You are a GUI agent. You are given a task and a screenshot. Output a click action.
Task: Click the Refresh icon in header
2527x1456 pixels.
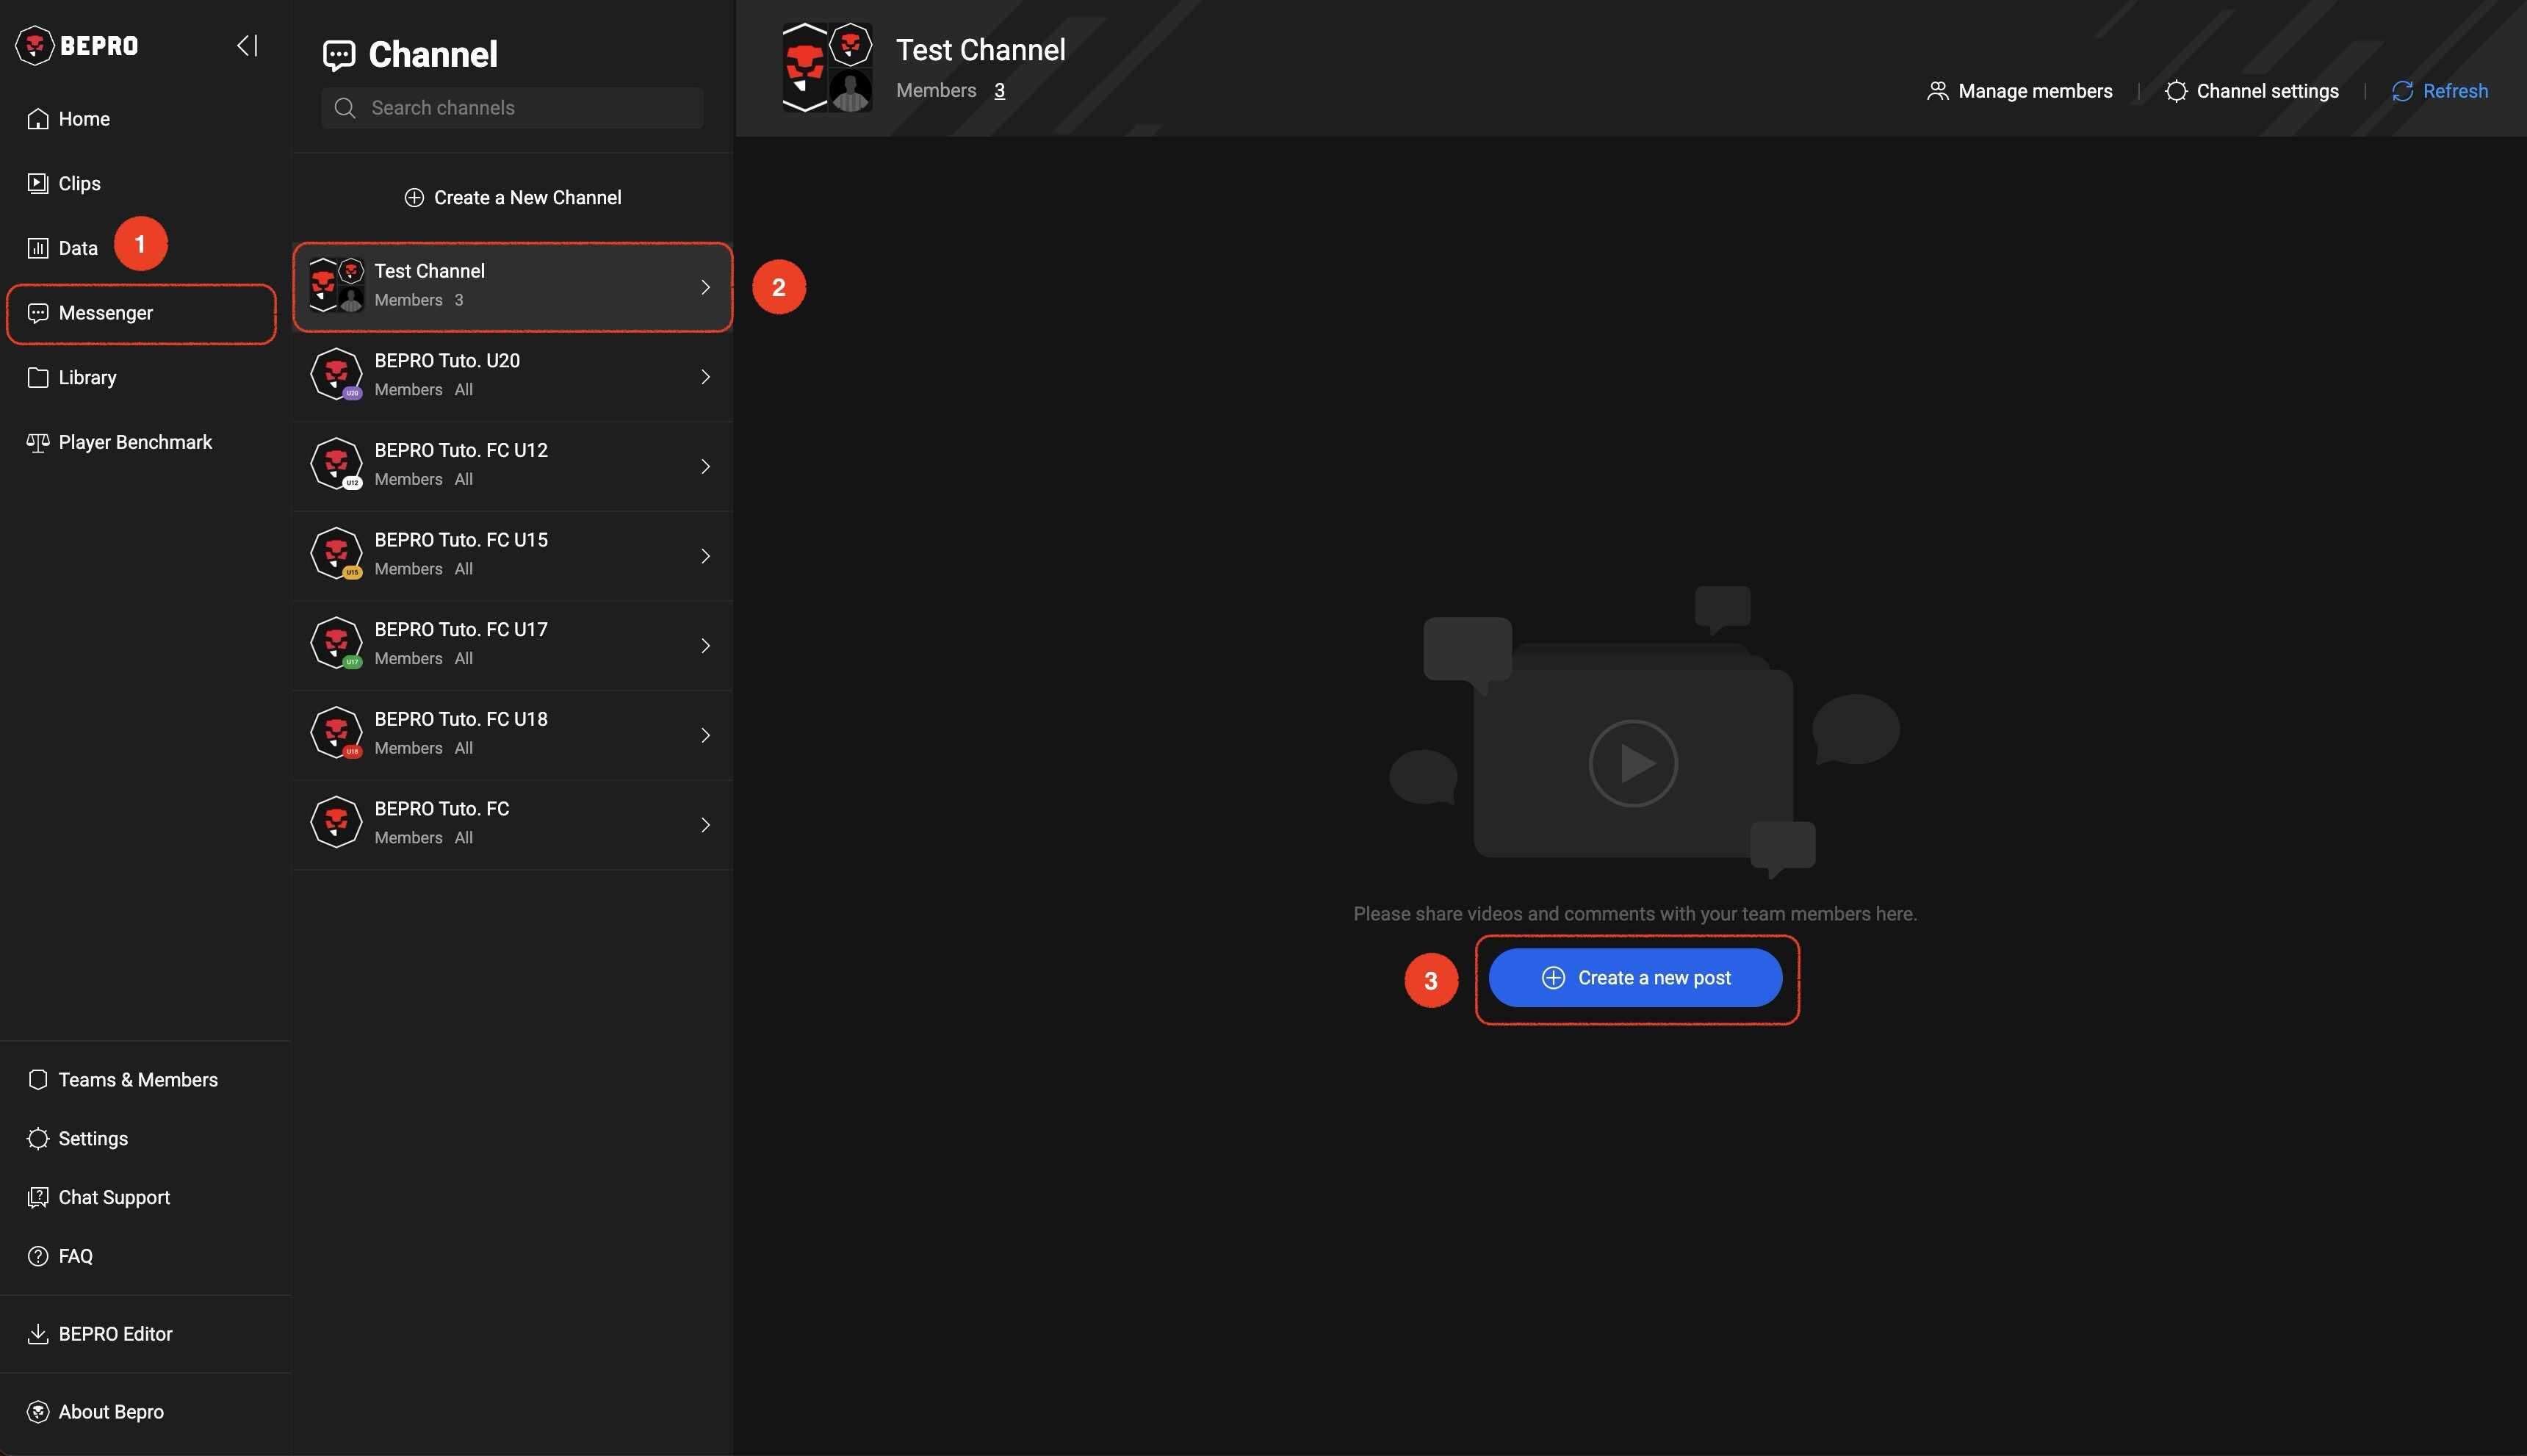click(2402, 91)
